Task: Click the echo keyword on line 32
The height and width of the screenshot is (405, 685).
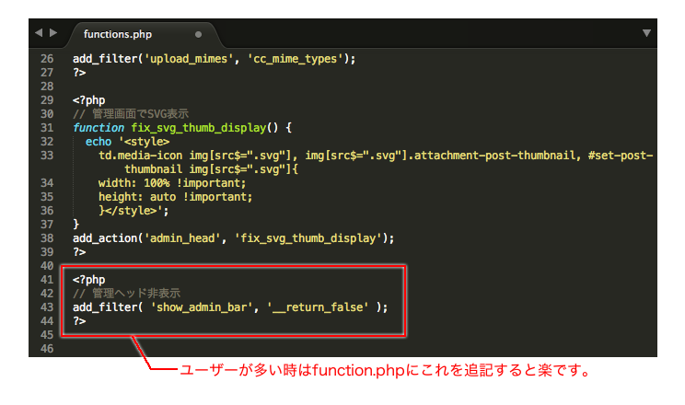Action: [x=99, y=142]
